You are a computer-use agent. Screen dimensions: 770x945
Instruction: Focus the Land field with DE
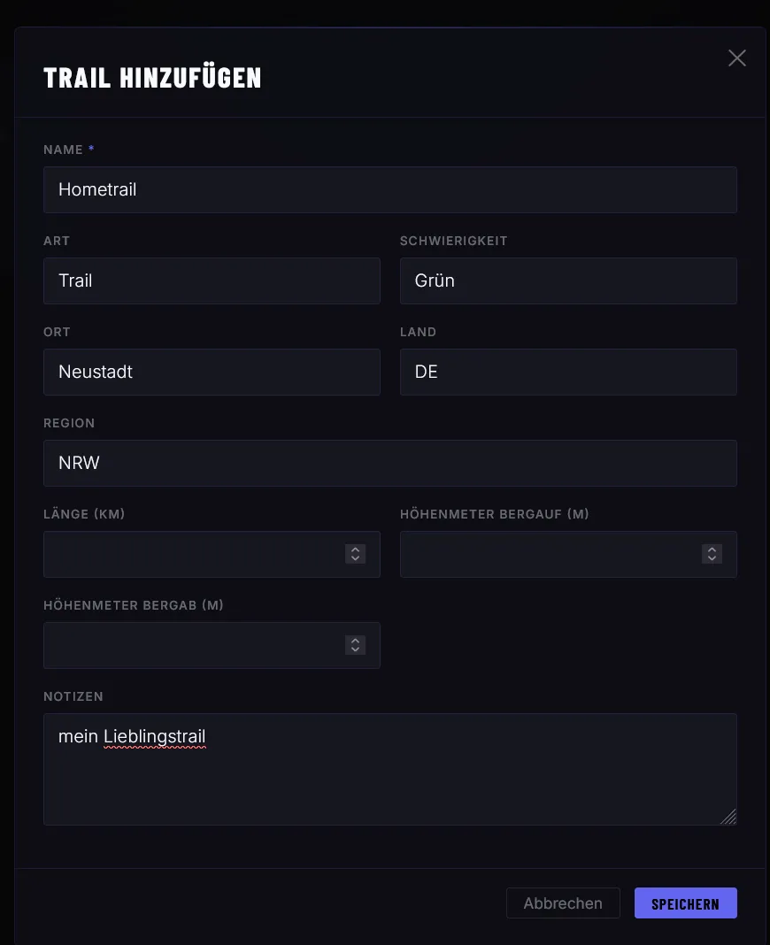click(x=568, y=372)
